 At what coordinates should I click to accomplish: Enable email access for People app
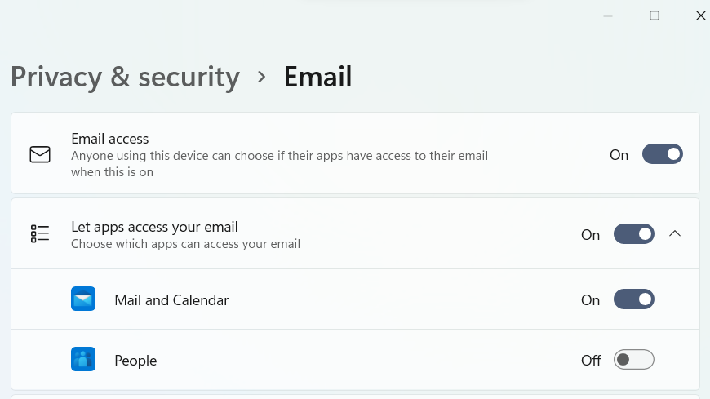(633, 360)
